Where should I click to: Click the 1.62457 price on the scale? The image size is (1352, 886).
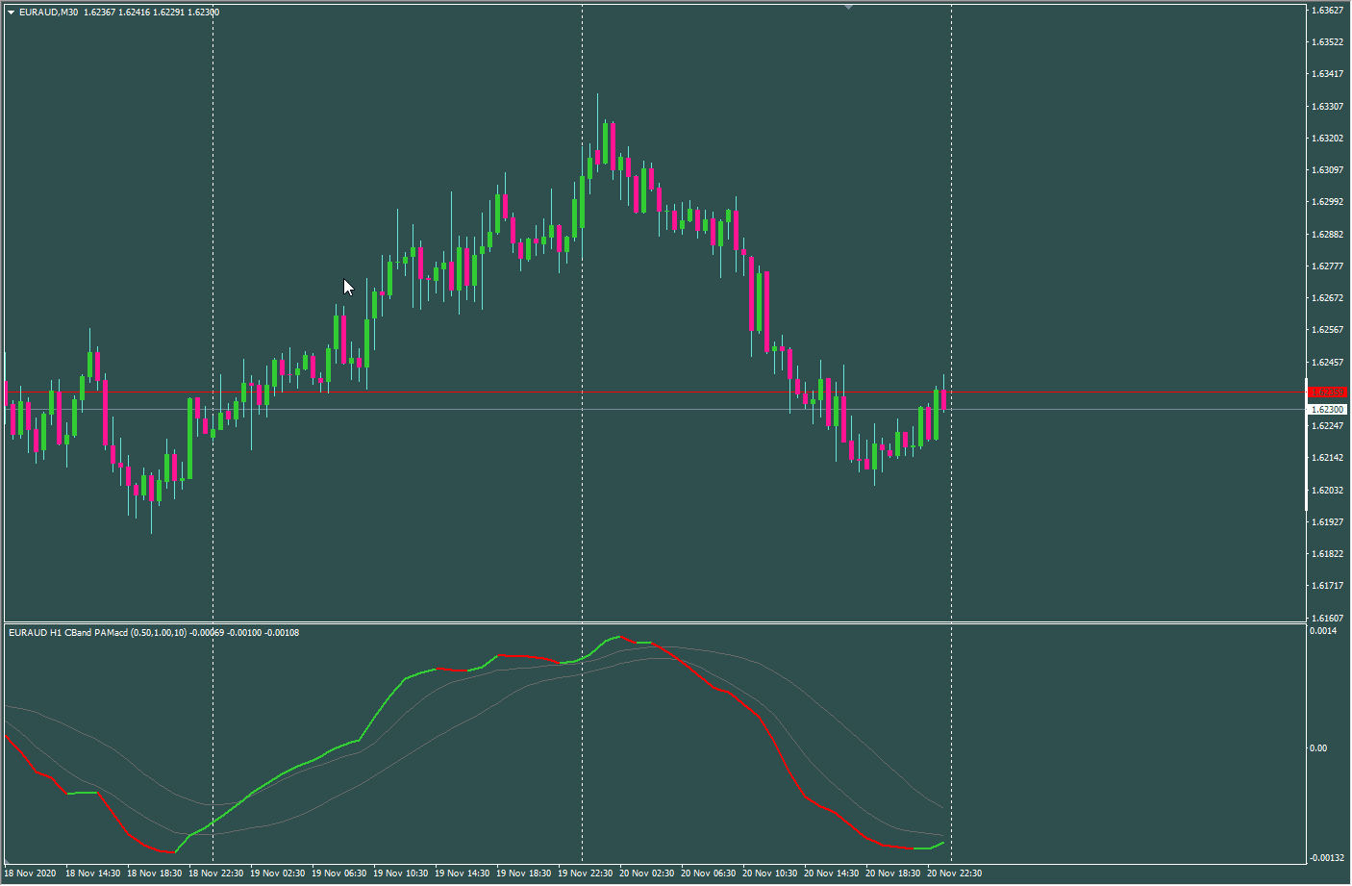[x=1328, y=363]
